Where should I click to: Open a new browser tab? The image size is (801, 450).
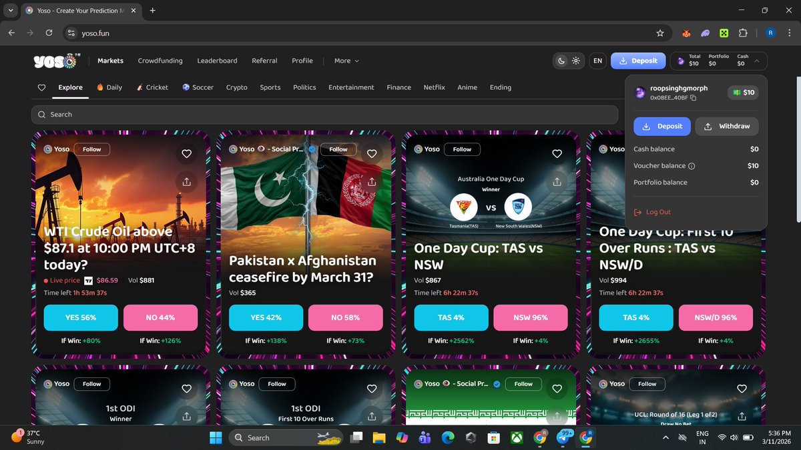point(152,11)
